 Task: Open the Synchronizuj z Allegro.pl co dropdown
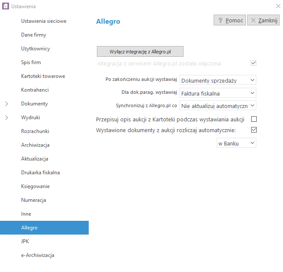(x=218, y=105)
